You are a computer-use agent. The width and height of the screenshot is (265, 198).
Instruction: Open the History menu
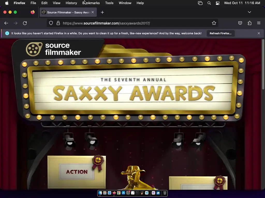(71, 3)
